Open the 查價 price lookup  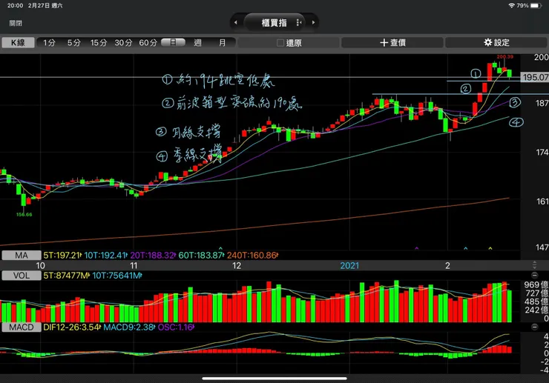click(x=392, y=43)
